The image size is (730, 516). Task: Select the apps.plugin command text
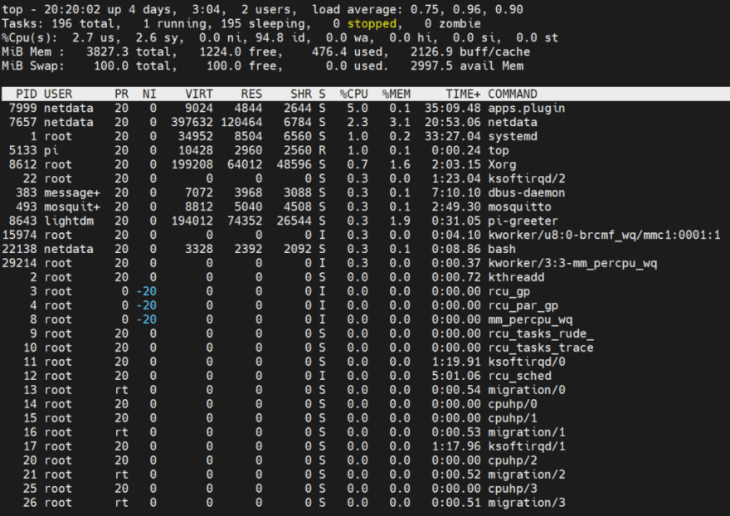pyautogui.click(x=527, y=108)
